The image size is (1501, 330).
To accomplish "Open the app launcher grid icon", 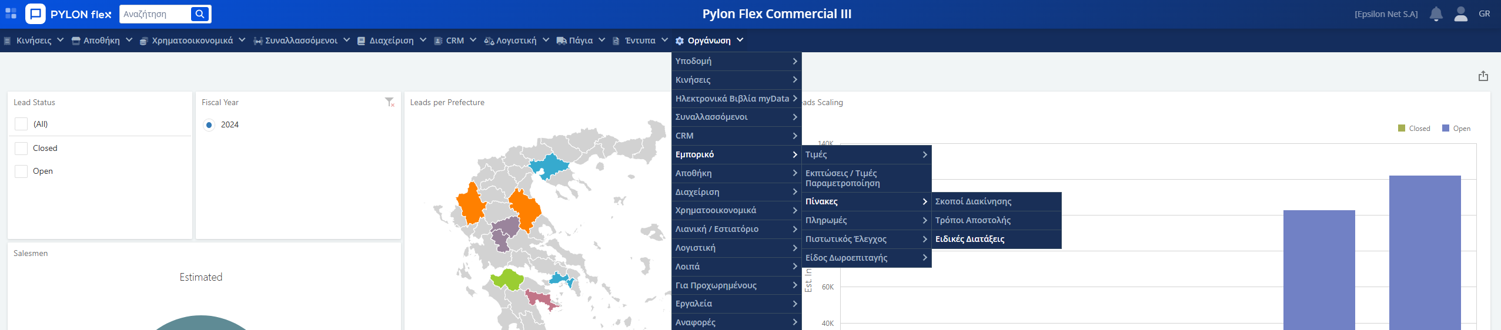I will (x=11, y=14).
